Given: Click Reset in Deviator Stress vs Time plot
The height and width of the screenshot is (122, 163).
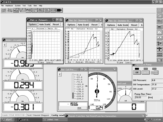Looking at the screenshot, I should pyautogui.click(x=134, y=25).
